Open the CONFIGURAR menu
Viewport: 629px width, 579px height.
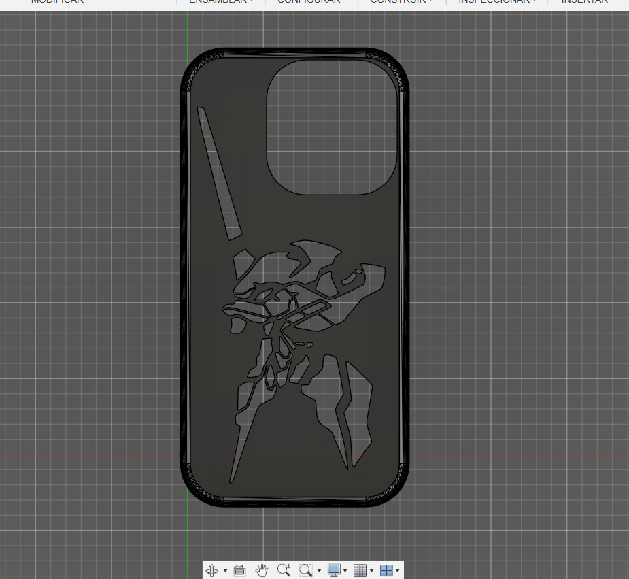[x=311, y=1]
